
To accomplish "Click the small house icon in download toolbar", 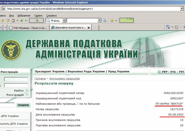I will click(13, 21).
